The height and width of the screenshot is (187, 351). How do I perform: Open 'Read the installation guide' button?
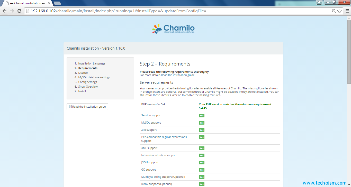tap(87, 107)
